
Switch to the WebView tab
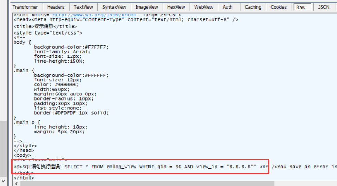[204, 7]
